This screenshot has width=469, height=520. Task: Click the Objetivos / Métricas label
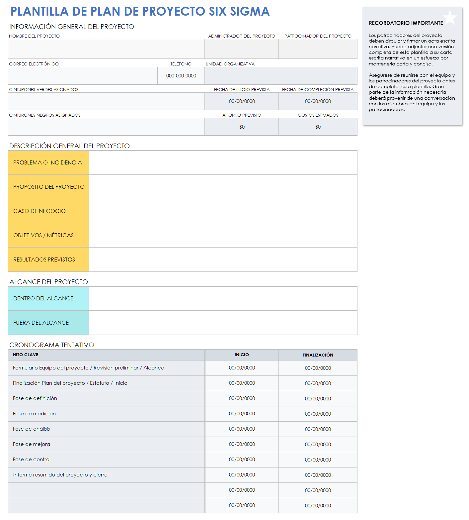click(x=48, y=235)
